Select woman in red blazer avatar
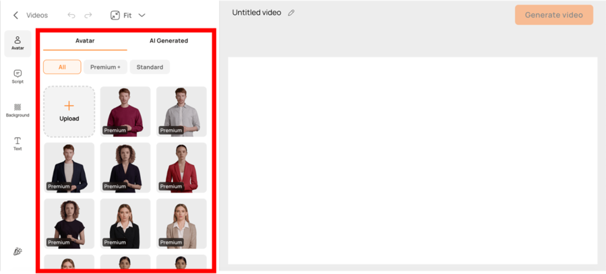Image resolution: width=606 pixels, height=274 pixels. (181, 168)
